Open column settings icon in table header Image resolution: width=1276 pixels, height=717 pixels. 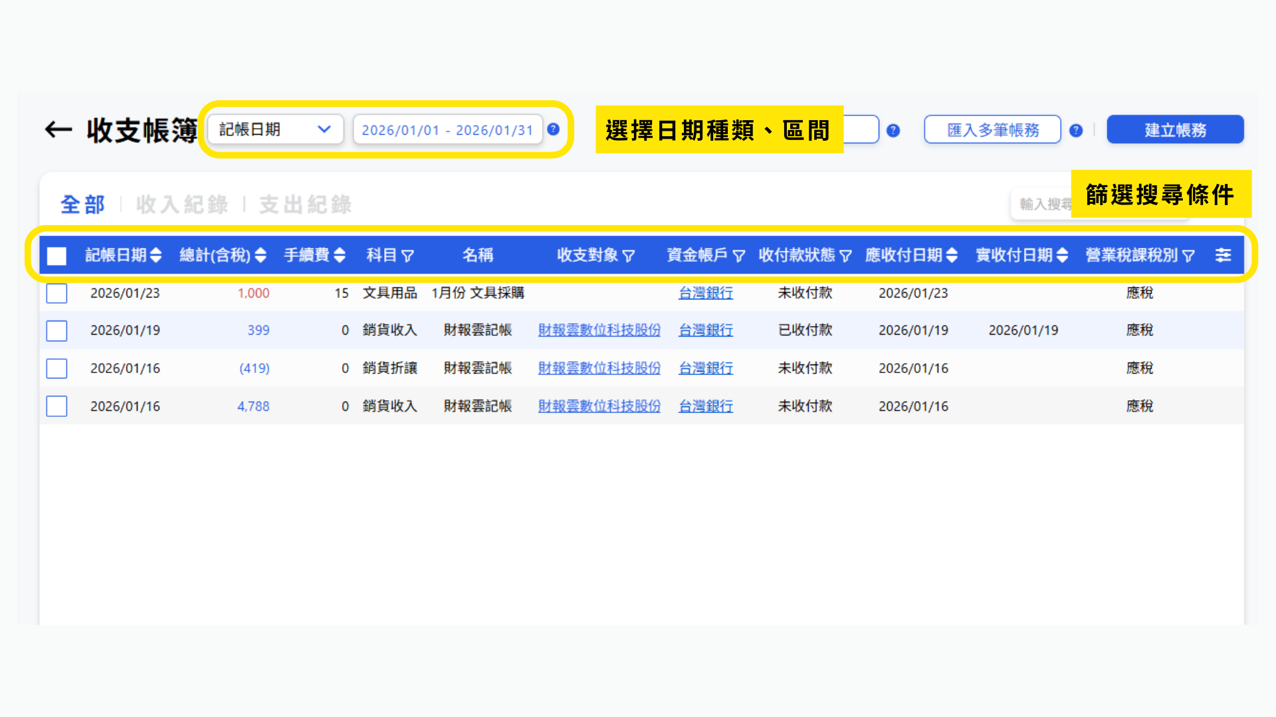1223,255
